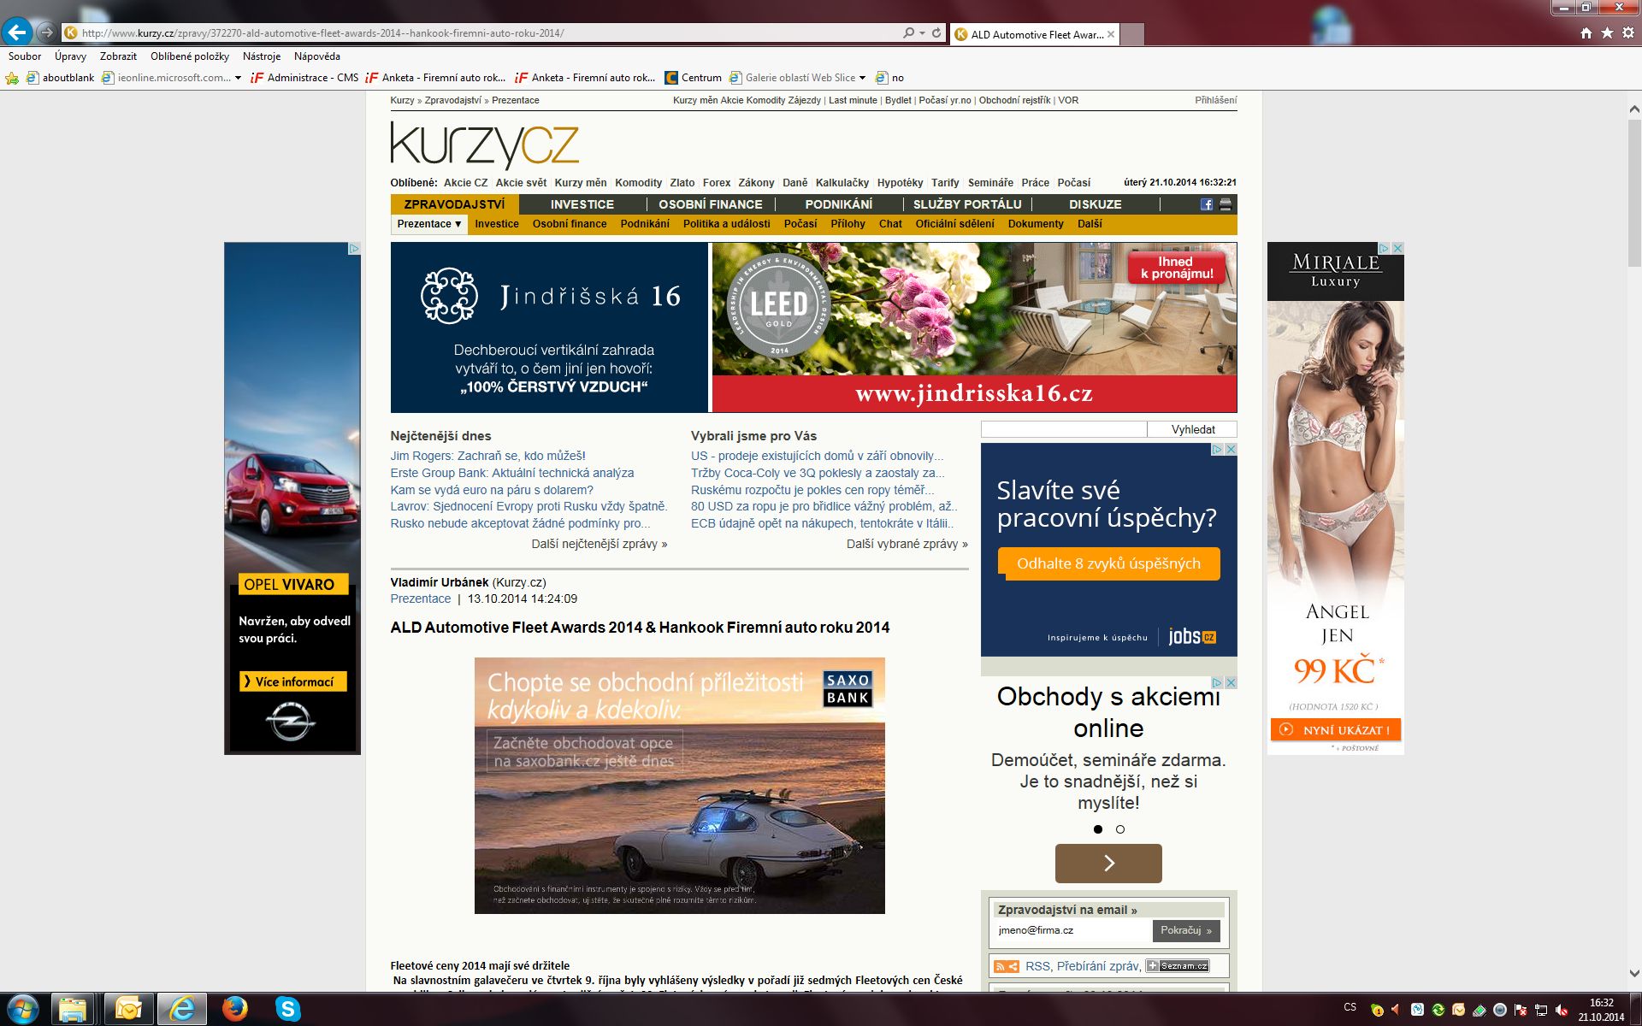This screenshot has width=1642, height=1026.
Task: Click the address bar search magnifier icon
Action: pos(908,33)
